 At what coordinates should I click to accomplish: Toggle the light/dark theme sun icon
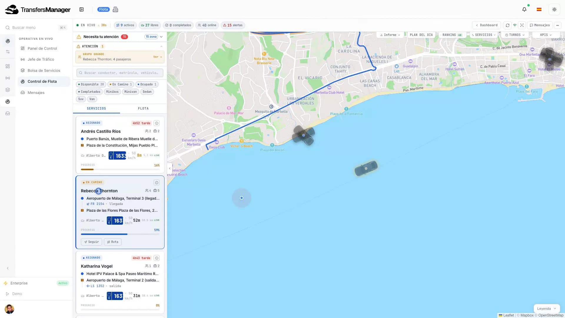(x=554, y=9)
